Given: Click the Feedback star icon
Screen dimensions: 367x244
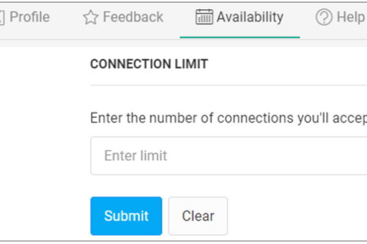Looking at the screenshot, I should click(91, 17).
